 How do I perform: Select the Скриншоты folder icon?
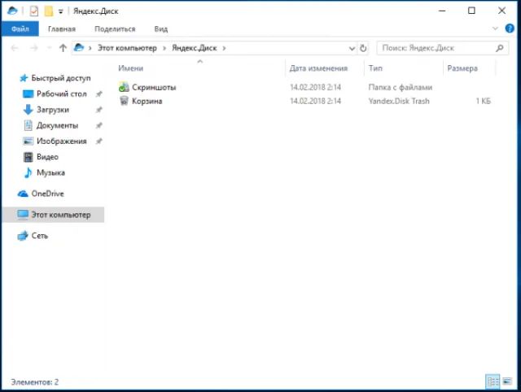click(x=124, y=87)
